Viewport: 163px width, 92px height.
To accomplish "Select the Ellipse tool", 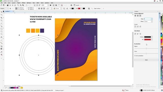I will pos(2,31).
